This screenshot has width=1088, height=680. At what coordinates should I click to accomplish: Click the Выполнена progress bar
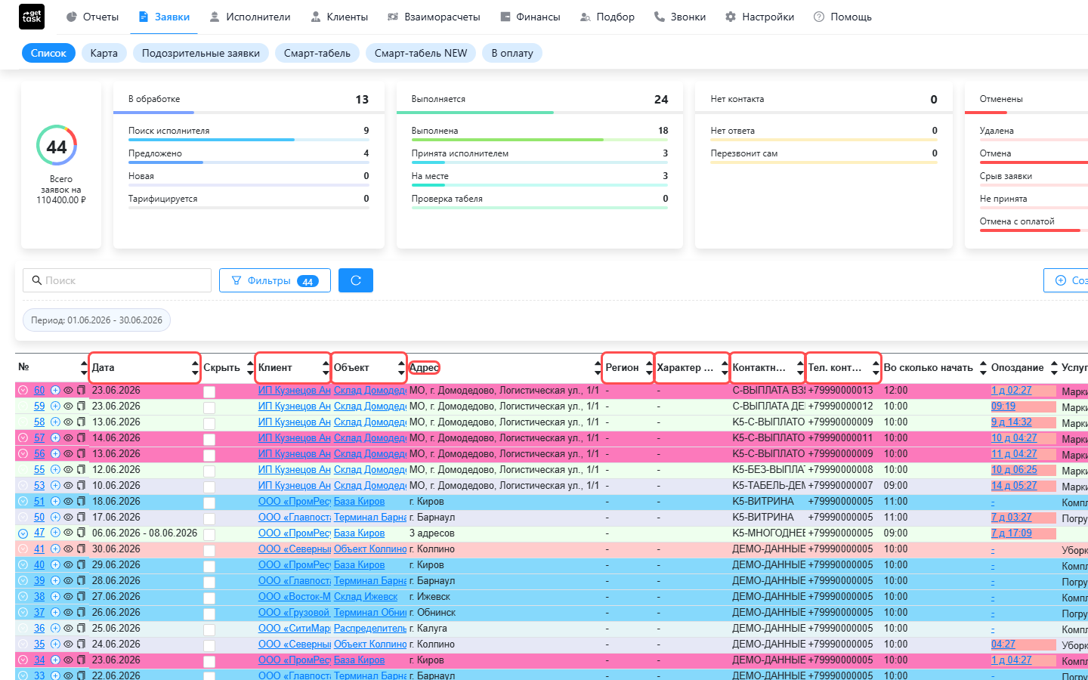(539, 140)
